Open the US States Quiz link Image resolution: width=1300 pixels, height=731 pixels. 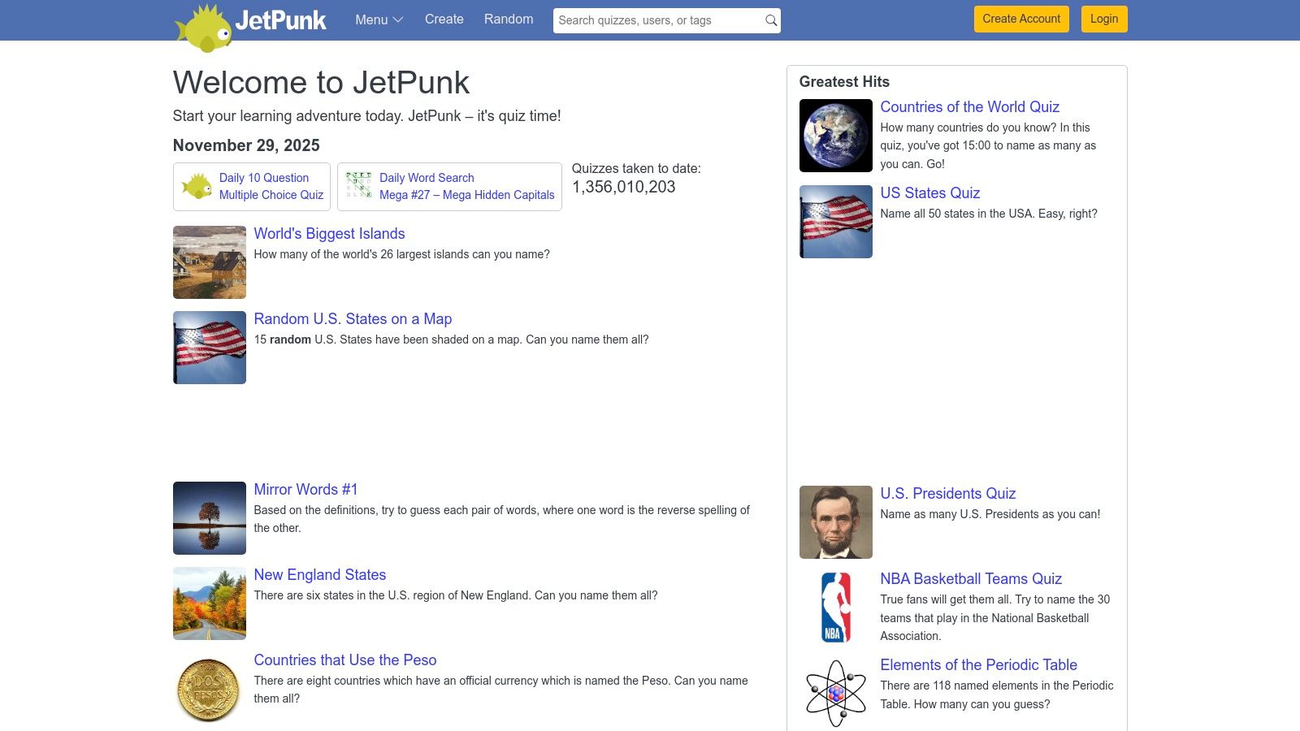point(929,193)
